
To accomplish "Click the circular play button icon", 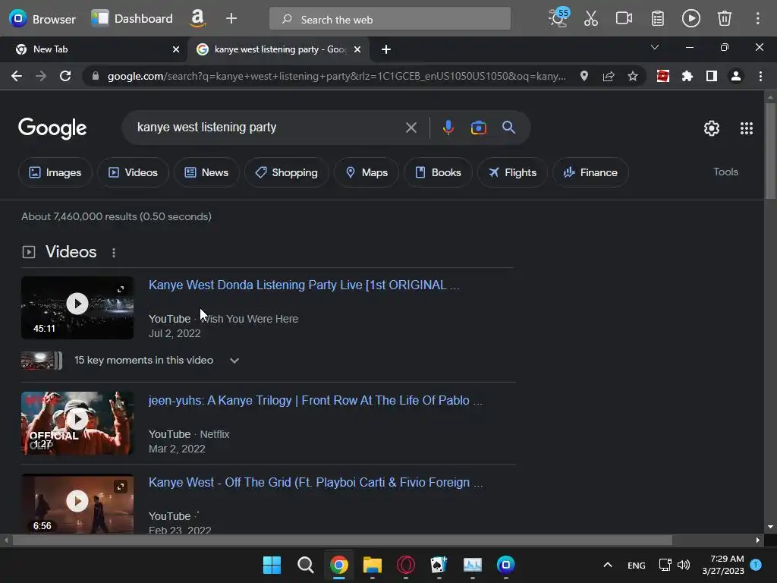I will point(690,19).
